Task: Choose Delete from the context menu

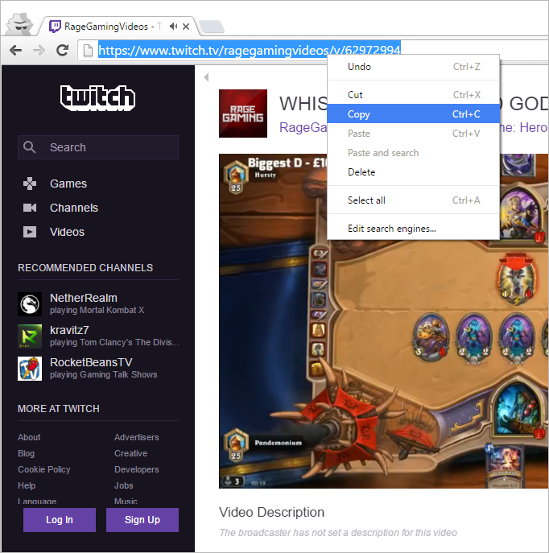Action: click(413, 172)
